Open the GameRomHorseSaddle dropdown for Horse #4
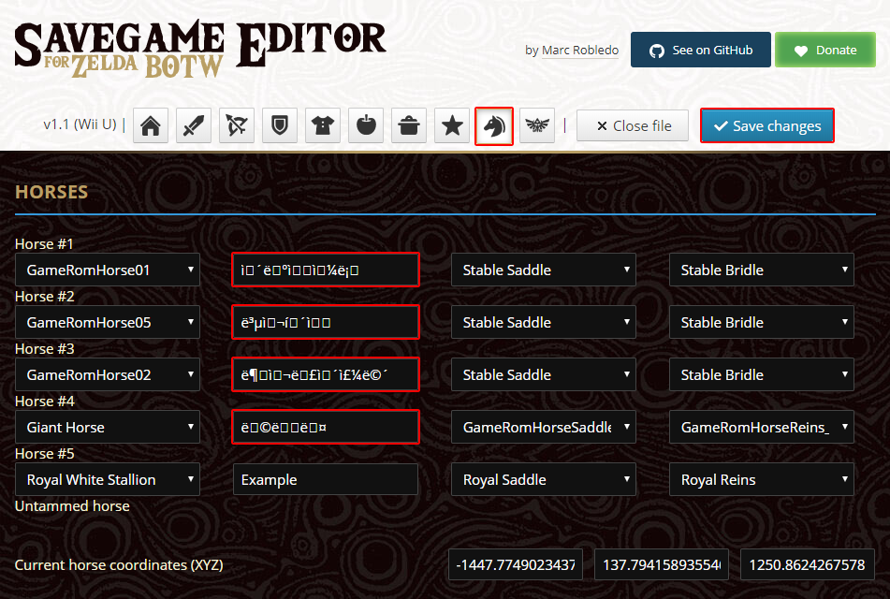The height and width of the screenshot is (599, 890). (543, 427)
